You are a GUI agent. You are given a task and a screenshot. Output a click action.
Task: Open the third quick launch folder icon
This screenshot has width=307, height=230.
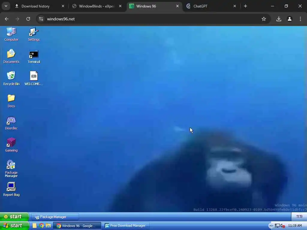pos(48,226)
